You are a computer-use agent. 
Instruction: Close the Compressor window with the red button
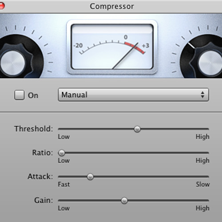1,6
